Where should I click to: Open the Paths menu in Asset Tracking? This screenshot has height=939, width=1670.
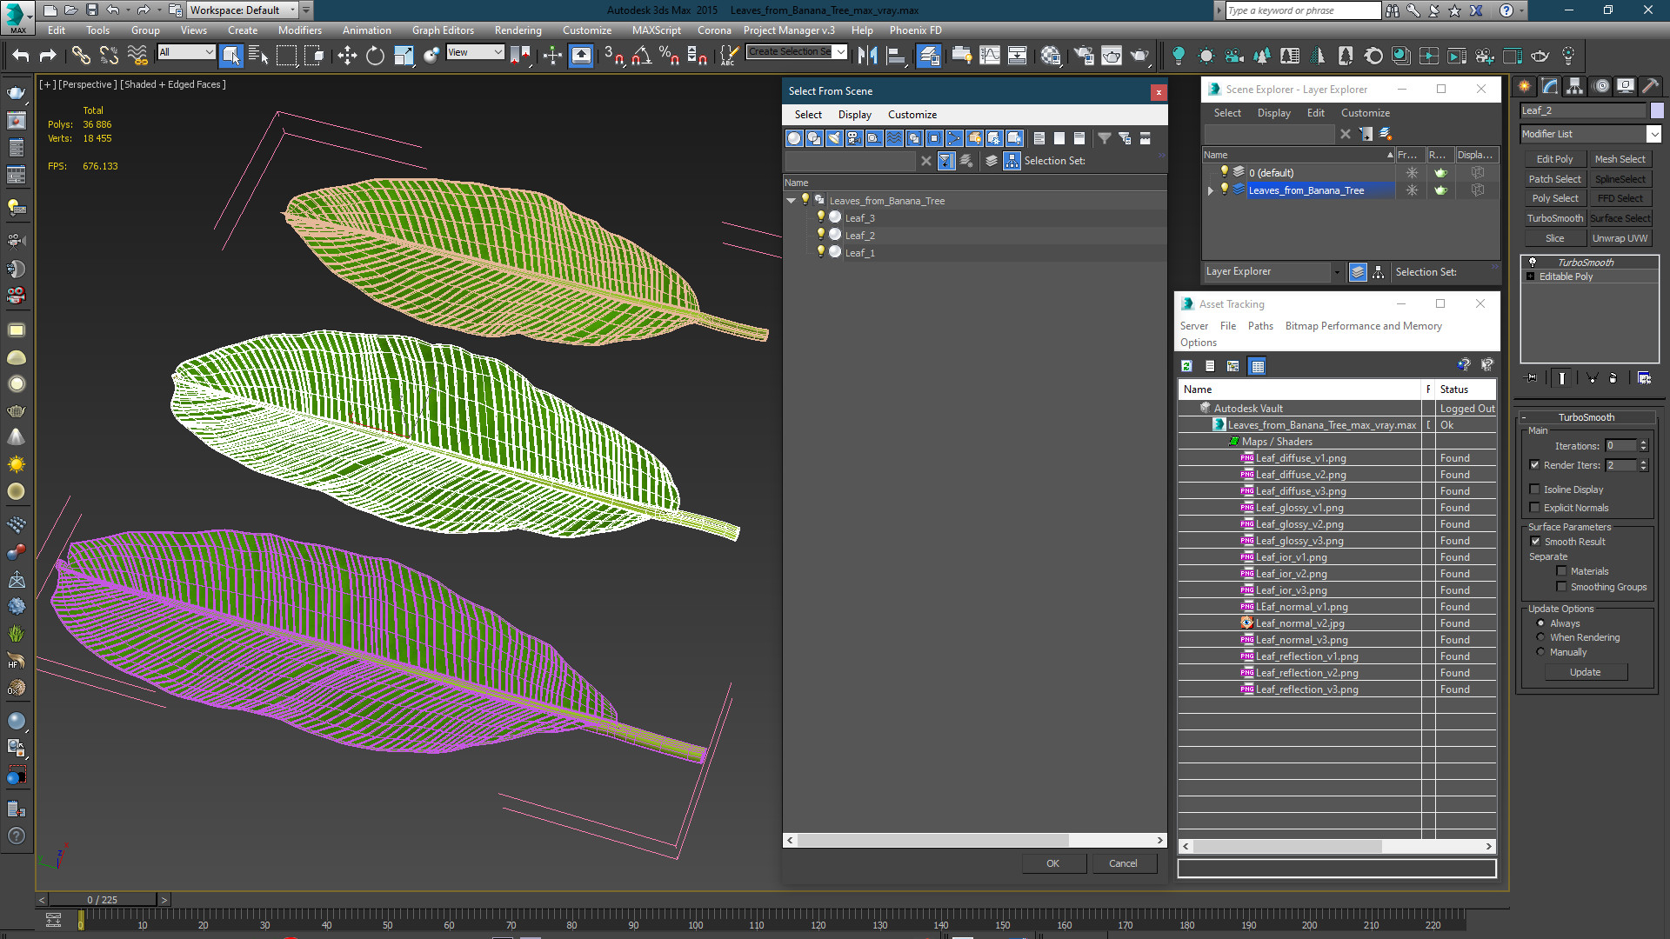click(x=1259, y=326)
